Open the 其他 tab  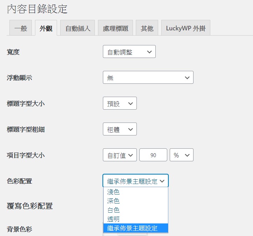(x=147, y=28)
